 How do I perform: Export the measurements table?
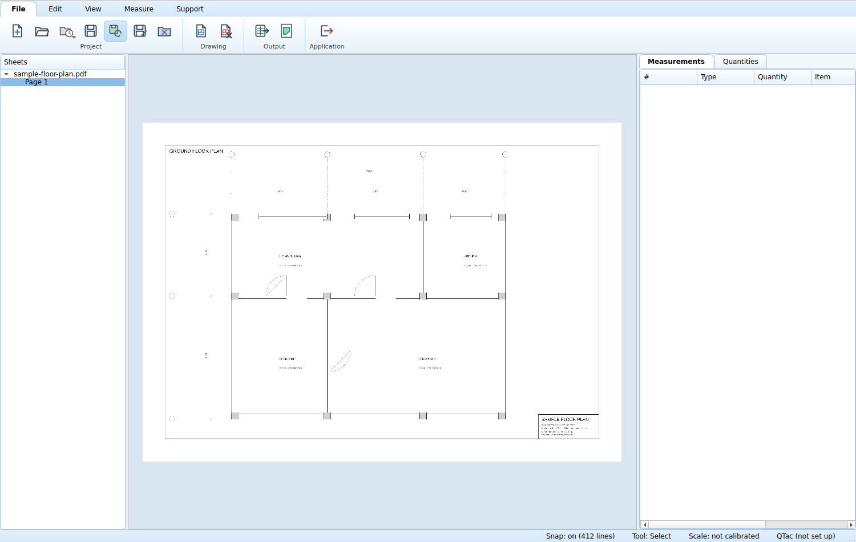point(262,31)
